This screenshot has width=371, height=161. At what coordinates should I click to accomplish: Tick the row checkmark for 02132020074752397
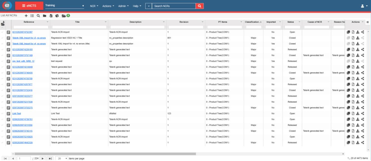click(x=3, y=32)
